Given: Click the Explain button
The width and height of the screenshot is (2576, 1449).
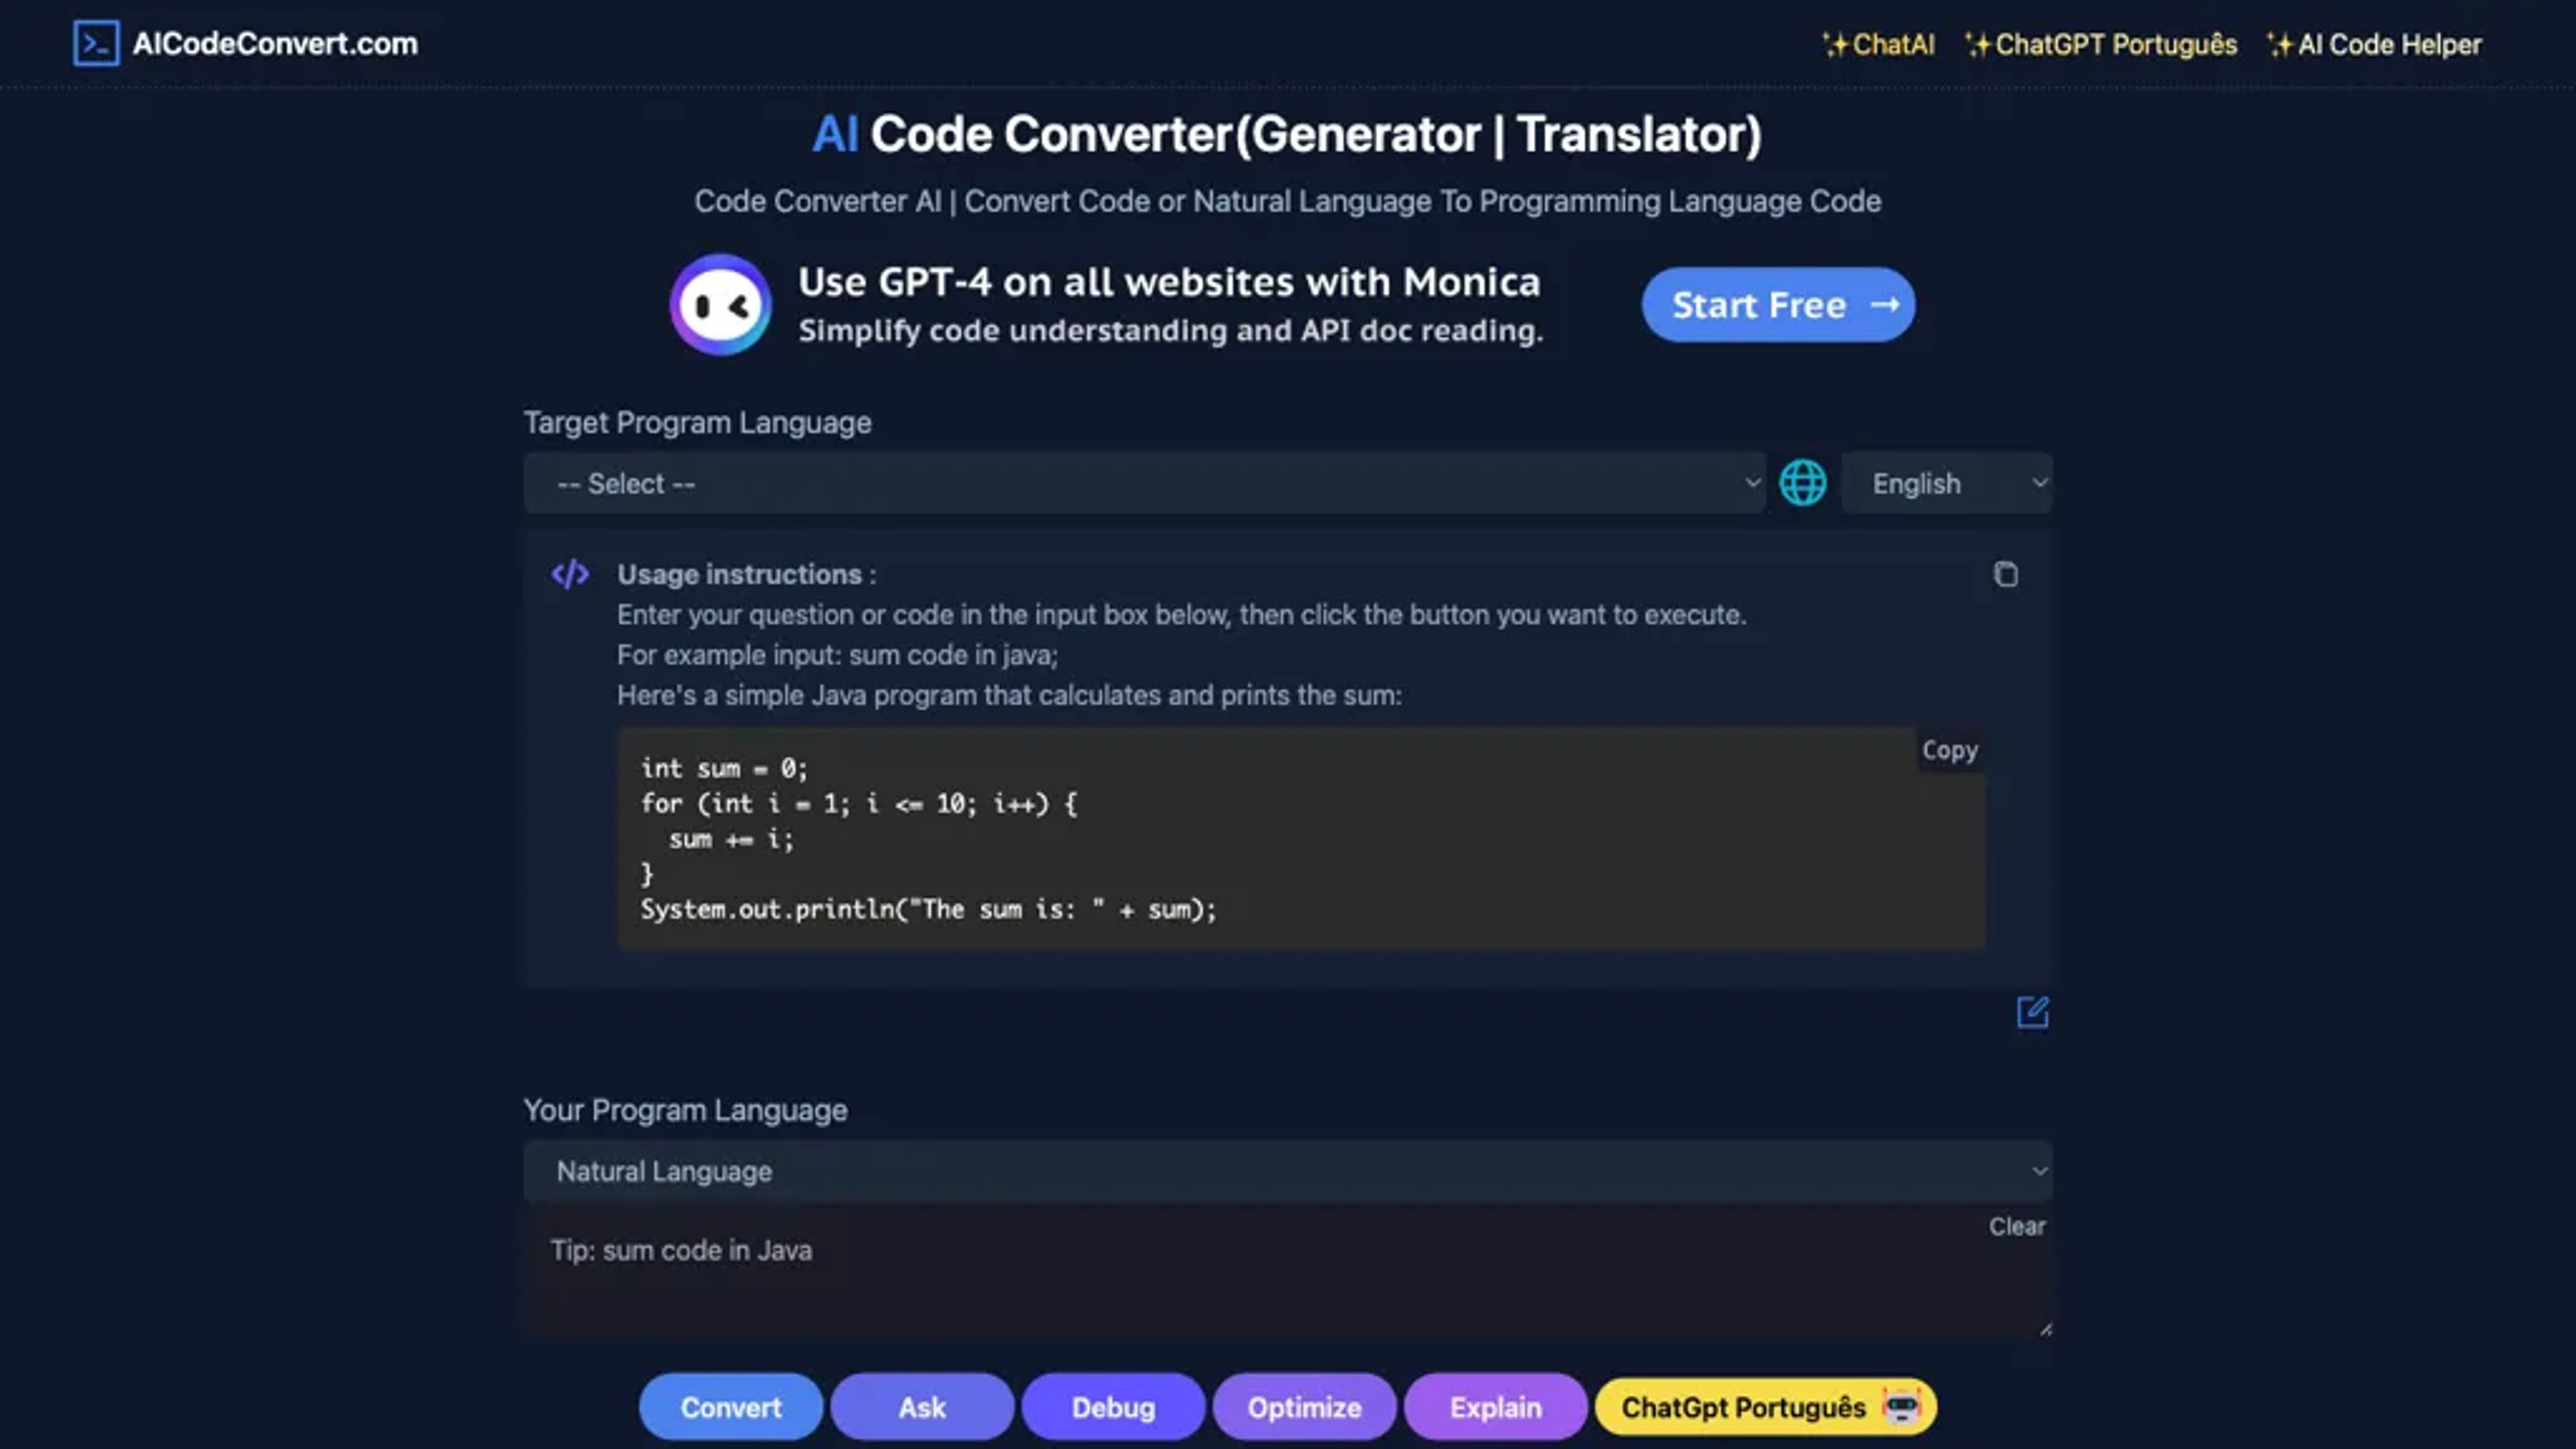Looking at the screenshot, I should tap(1495, 1407).
